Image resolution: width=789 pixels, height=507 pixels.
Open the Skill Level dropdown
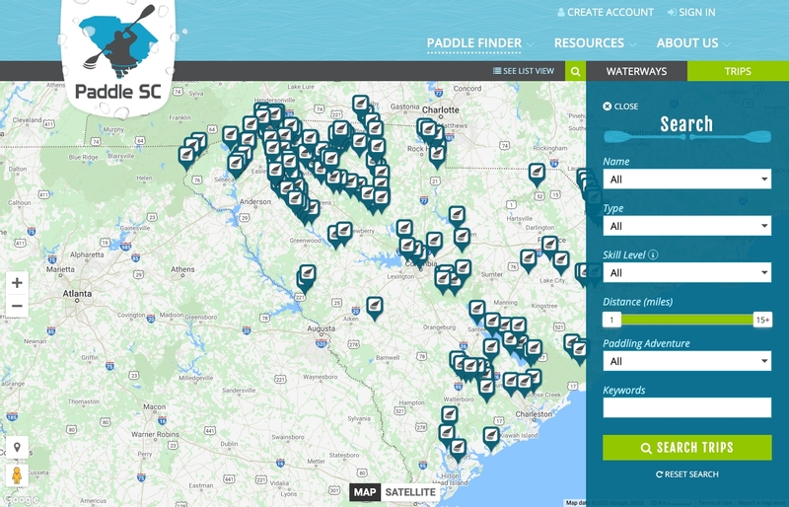coord(686,273)
